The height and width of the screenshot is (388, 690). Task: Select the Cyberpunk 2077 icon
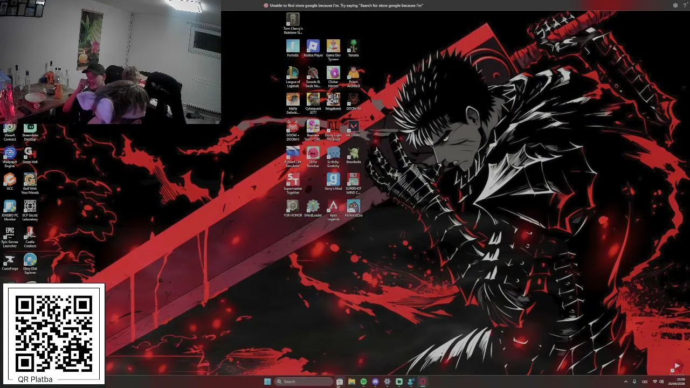tap(313, 104)
